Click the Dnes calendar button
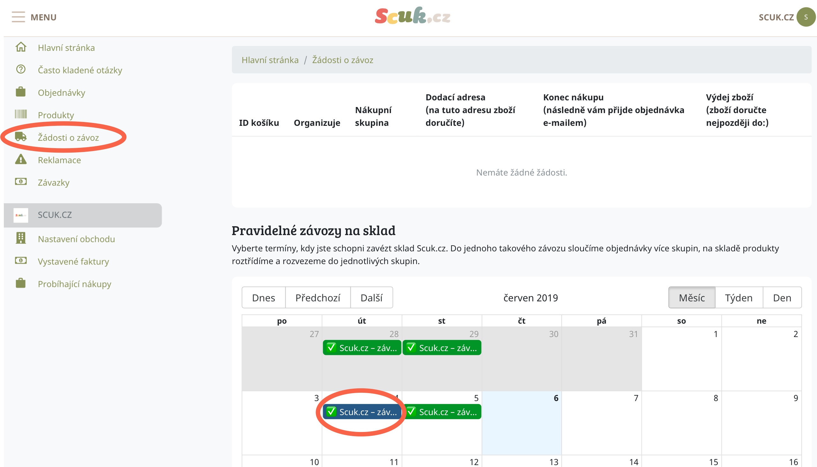817x467 pixels. (264, 297)
